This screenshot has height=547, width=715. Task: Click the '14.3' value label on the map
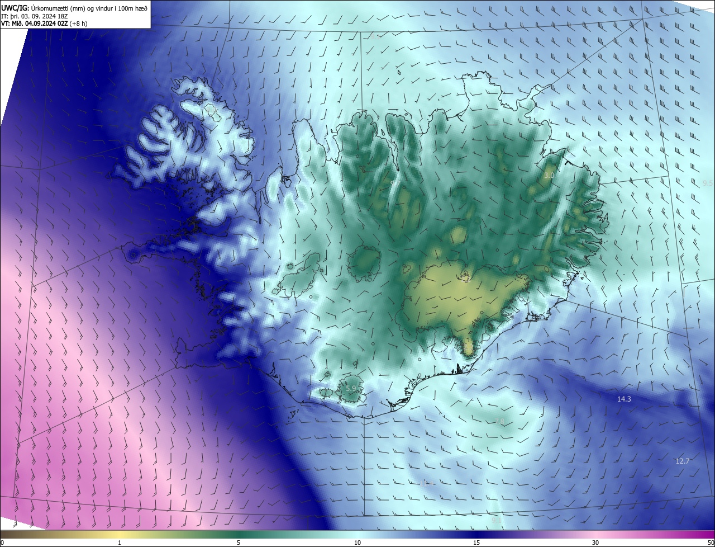624,399
